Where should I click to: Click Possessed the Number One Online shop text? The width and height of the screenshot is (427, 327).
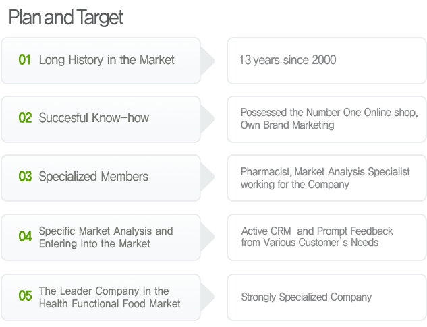[x=329, y=113]
